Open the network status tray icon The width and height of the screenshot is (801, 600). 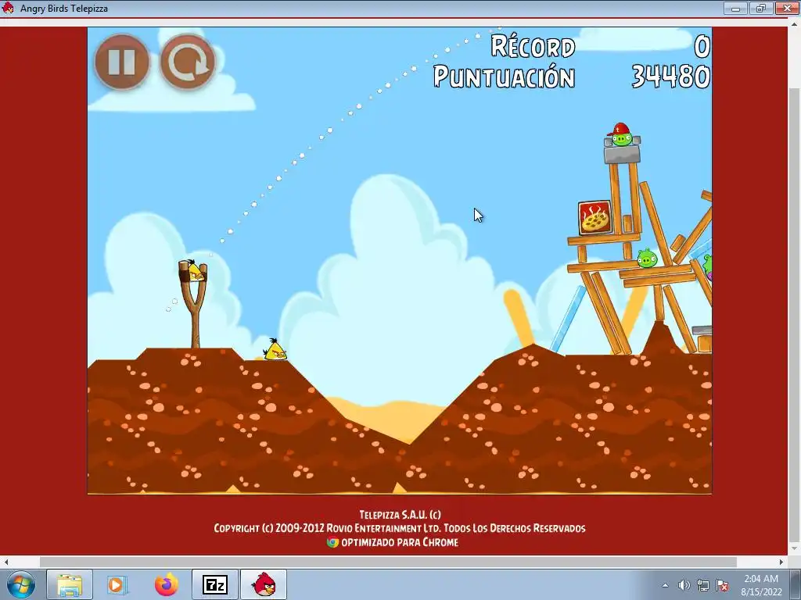click(703, 585)
